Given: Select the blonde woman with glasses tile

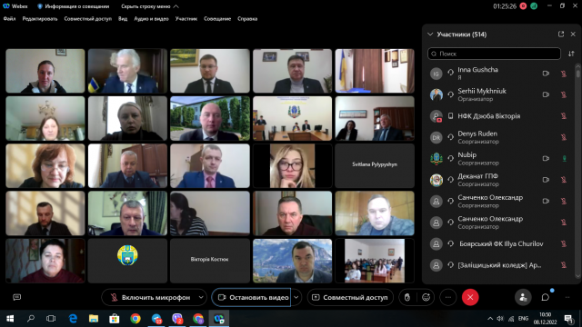Looking at the screenshot, I should coord(292,165).
